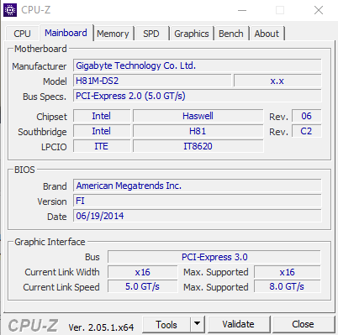This screenshot has height=335, width=338.
Task: Click the Validate button
Action: [238, 324]
